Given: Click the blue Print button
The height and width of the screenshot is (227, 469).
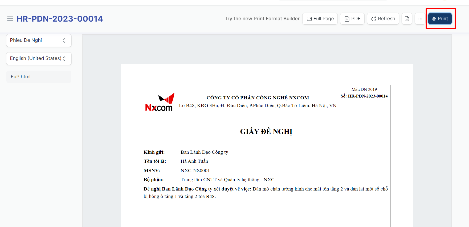Looking at the screenshot, I should 440,19.
